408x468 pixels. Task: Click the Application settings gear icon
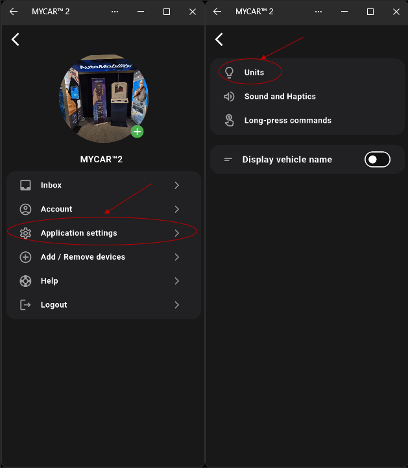25,233
